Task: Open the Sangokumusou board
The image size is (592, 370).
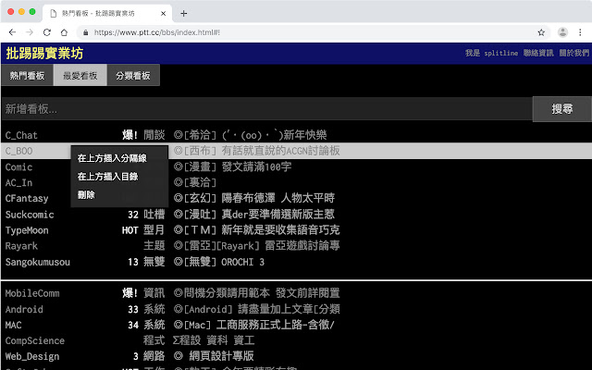Action: coord(37,262)
